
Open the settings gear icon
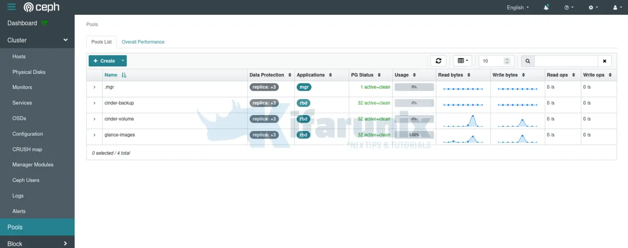591,7
